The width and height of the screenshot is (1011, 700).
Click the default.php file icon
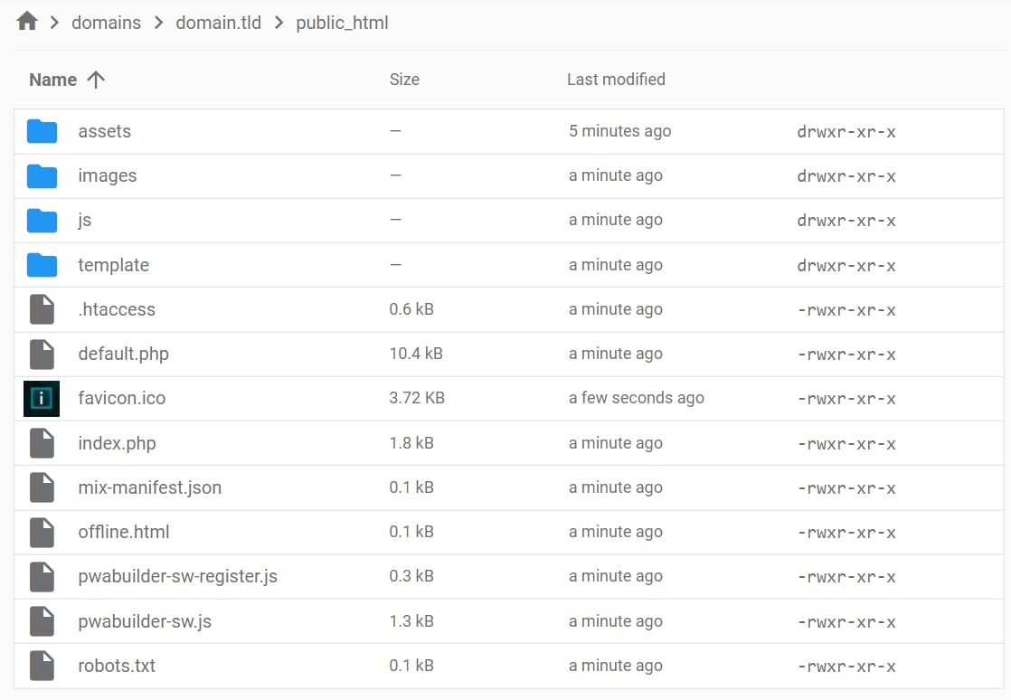[41, 354]
